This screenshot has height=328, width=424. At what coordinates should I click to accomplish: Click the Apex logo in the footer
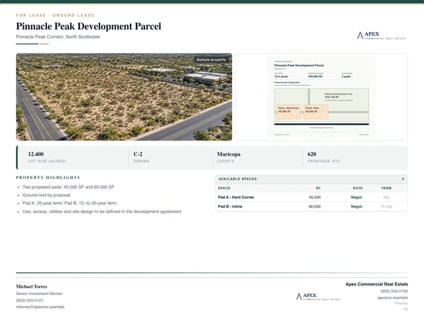click(318, 297)
